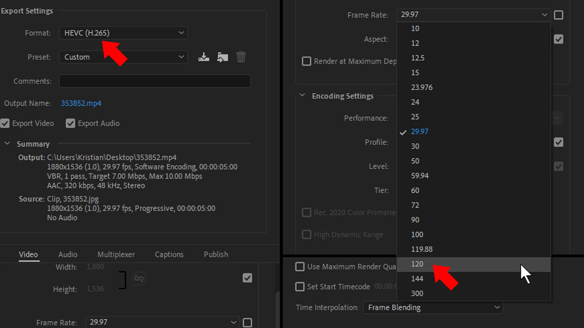Check the Set Start Timecode box
This screenshot has width=584, height=328.
click(300, 287)
